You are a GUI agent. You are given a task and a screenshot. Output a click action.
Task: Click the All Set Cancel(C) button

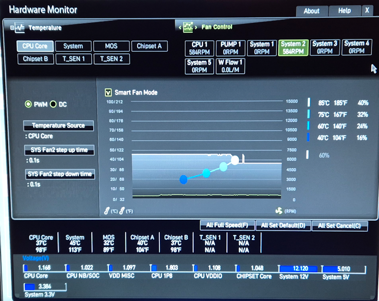point(340,226)
